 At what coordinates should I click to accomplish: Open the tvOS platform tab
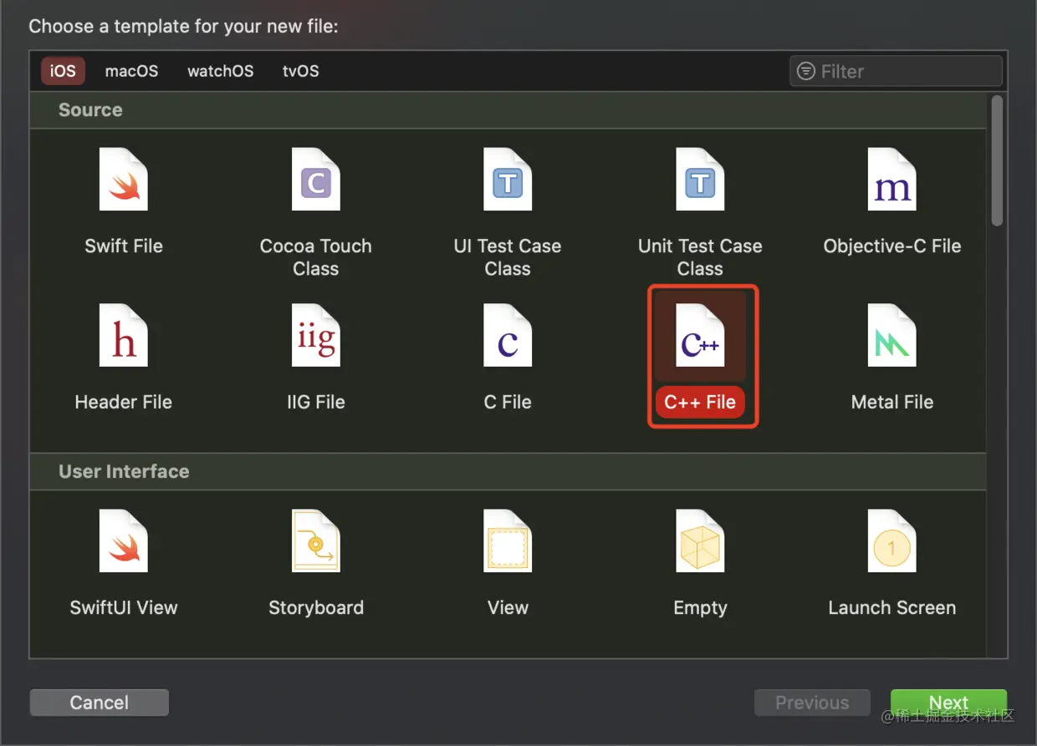coord(301,71)
